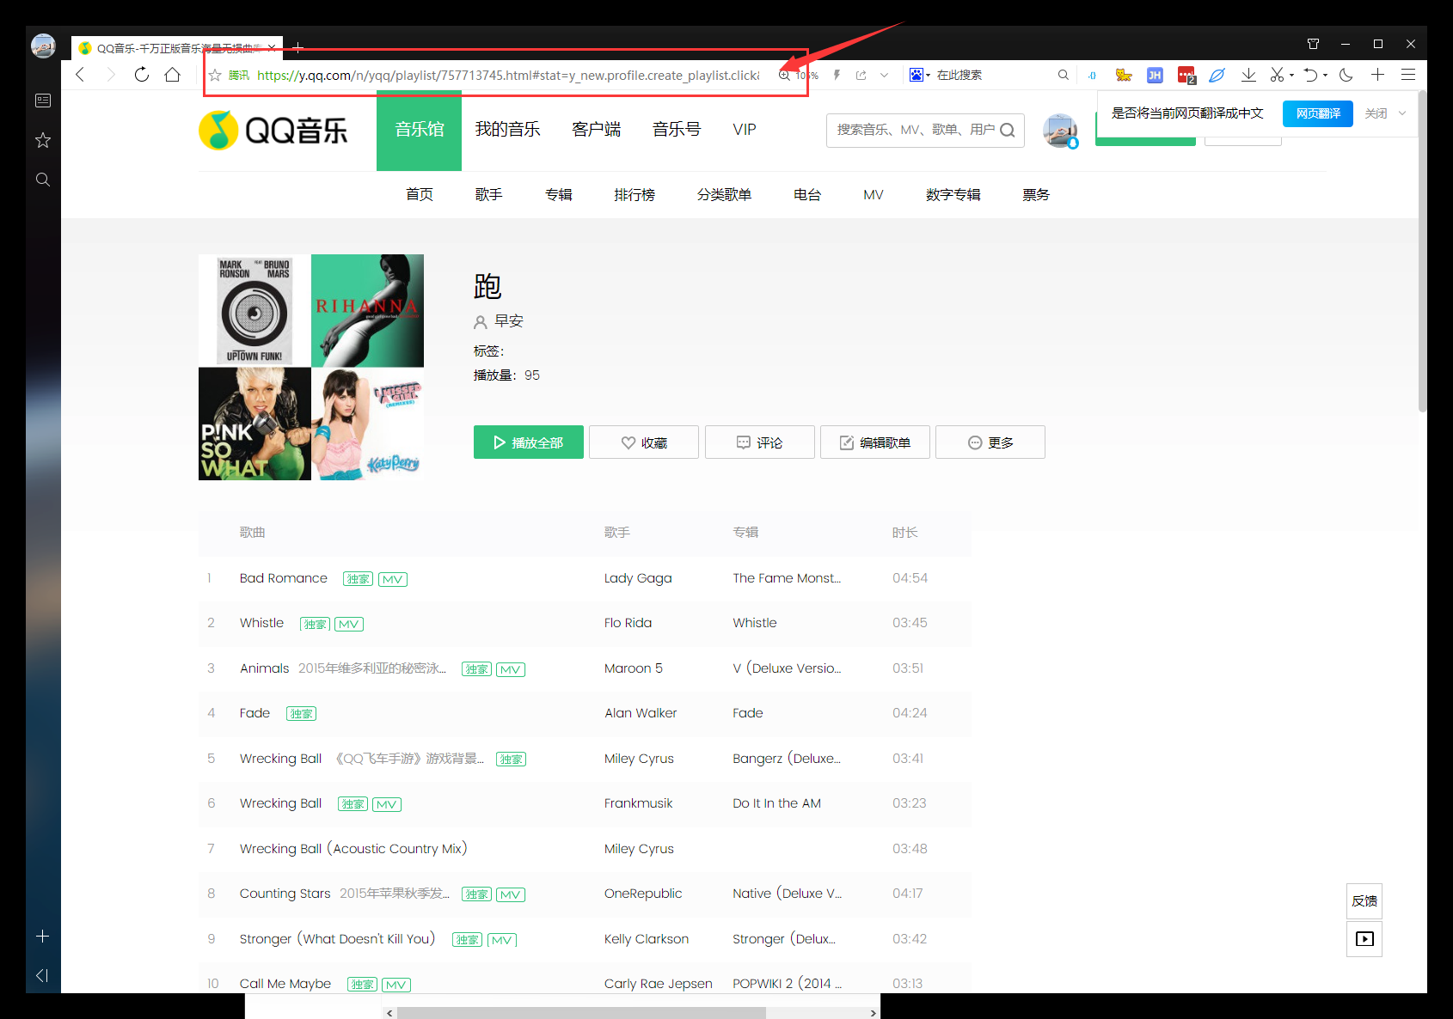Click 编辑歌单 edit playlist button
1453x1019 pixels.
[x=875, y=442]
